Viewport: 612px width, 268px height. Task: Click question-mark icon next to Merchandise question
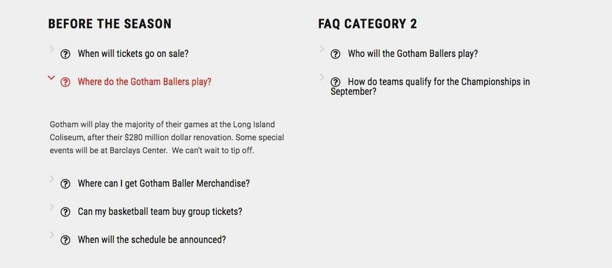[x=65, y=183]
